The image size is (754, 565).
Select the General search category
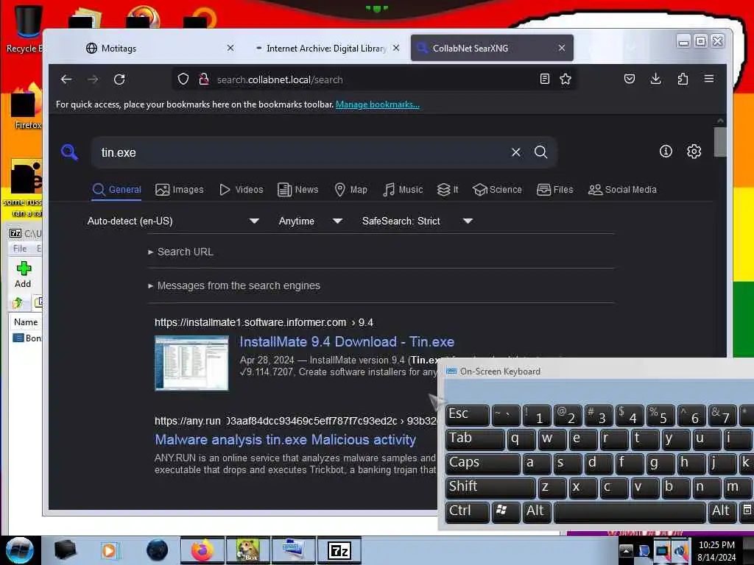click(117, 189)
